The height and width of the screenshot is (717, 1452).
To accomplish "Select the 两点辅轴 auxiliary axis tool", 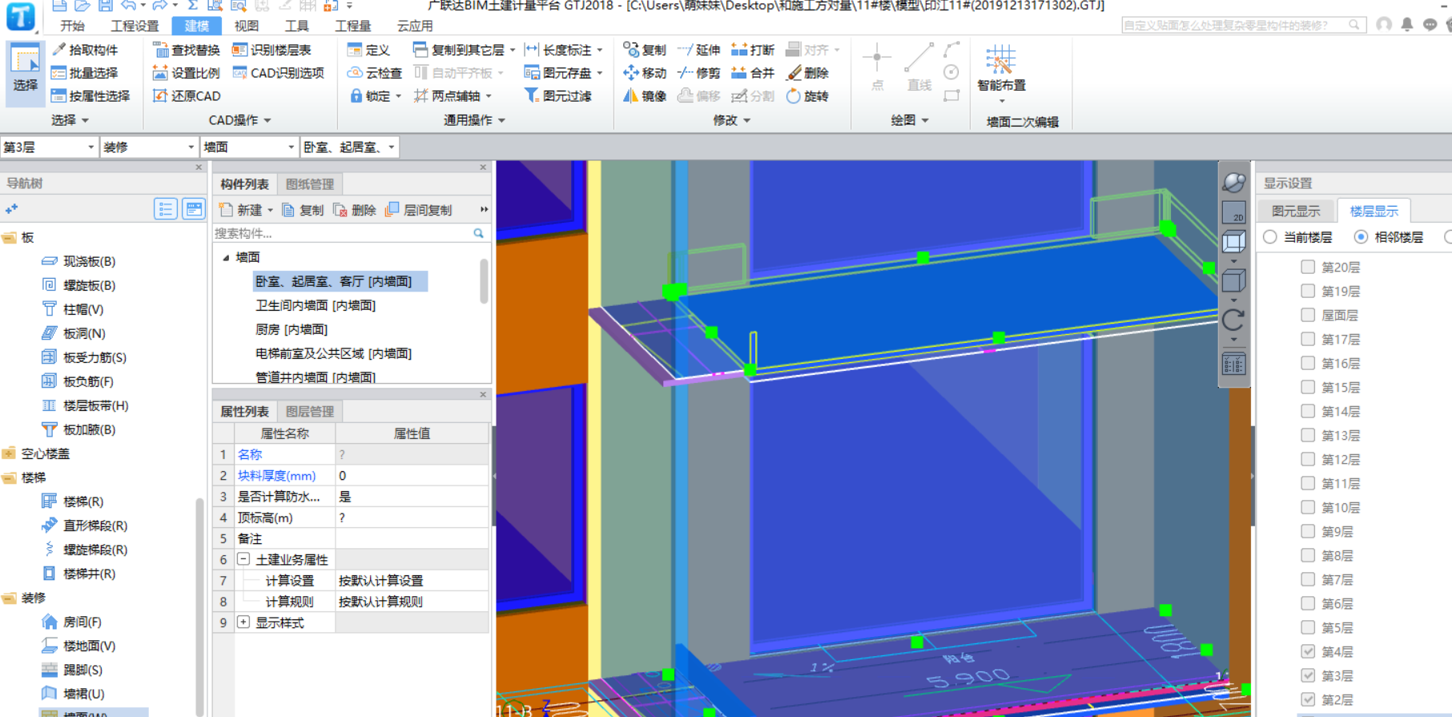I will pos(447,96).
